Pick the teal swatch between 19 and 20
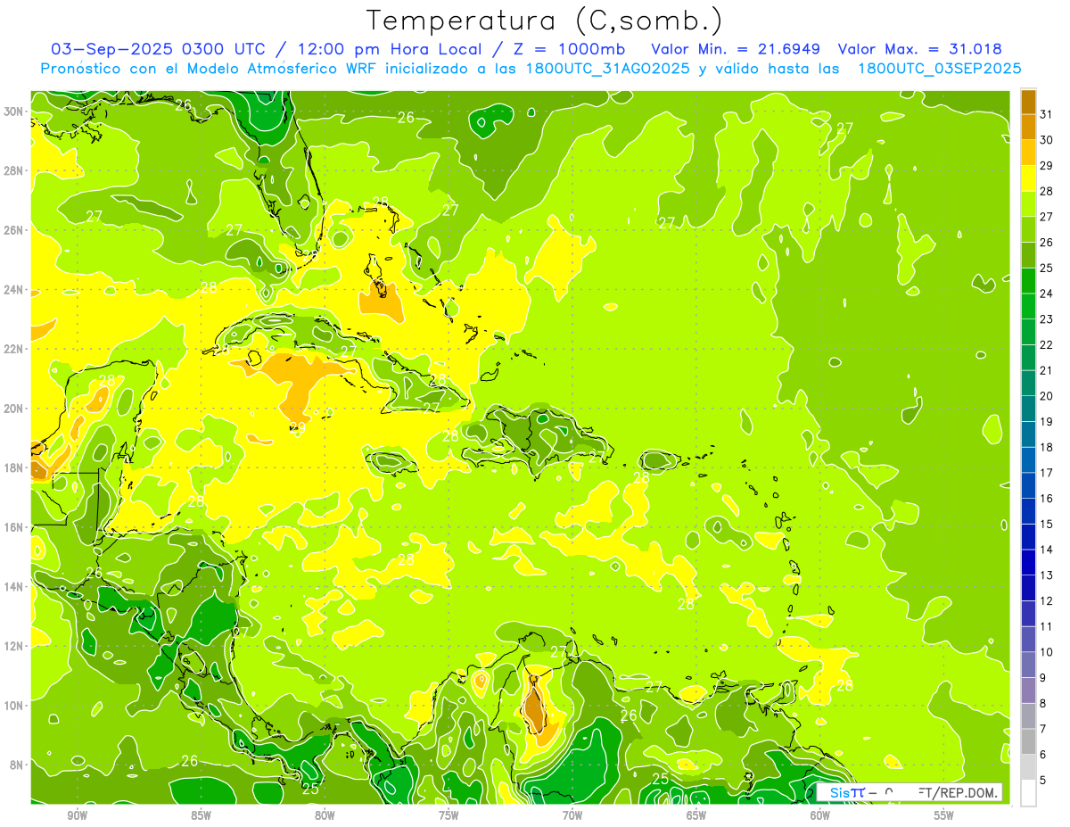1070x827 pixels. [x=1028, y=409]
